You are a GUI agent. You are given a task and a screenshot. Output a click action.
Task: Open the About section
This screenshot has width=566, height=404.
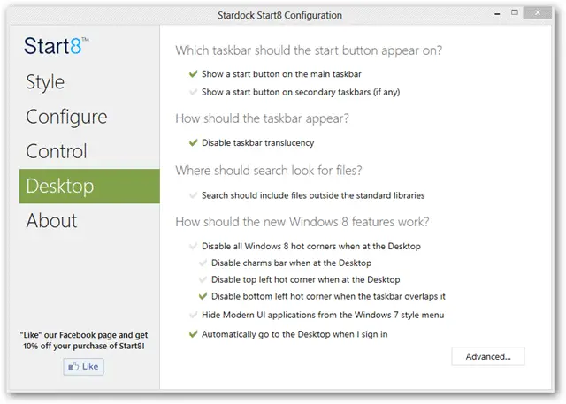[51, 220]
